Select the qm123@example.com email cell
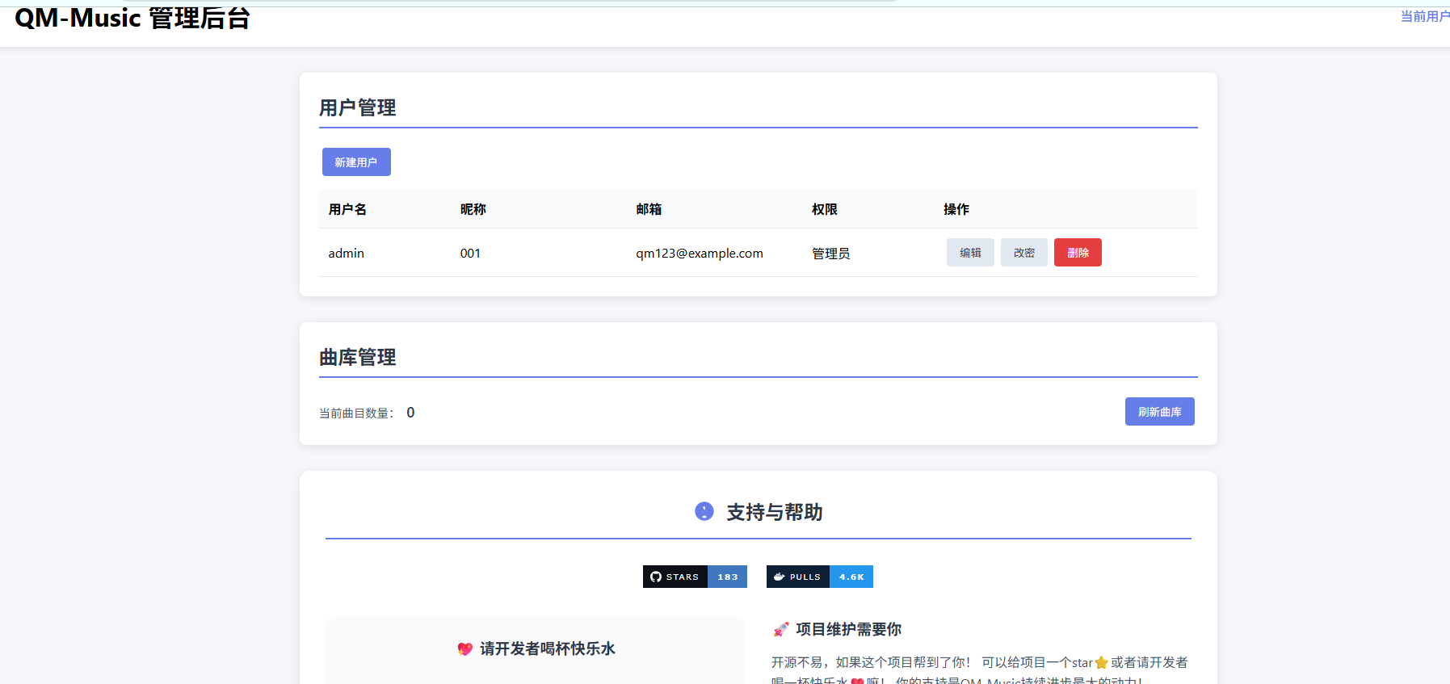The height and width of the screenshot is (684, 1450). point(700,253)
